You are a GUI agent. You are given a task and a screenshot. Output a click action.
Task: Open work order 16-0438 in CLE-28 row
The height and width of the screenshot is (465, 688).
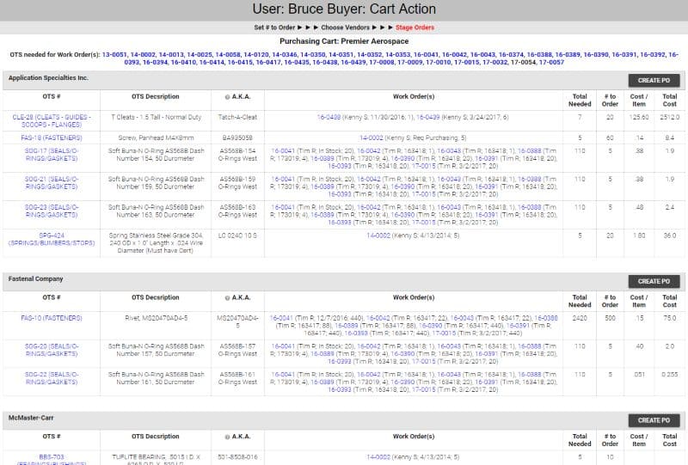(x=329, y=117)
